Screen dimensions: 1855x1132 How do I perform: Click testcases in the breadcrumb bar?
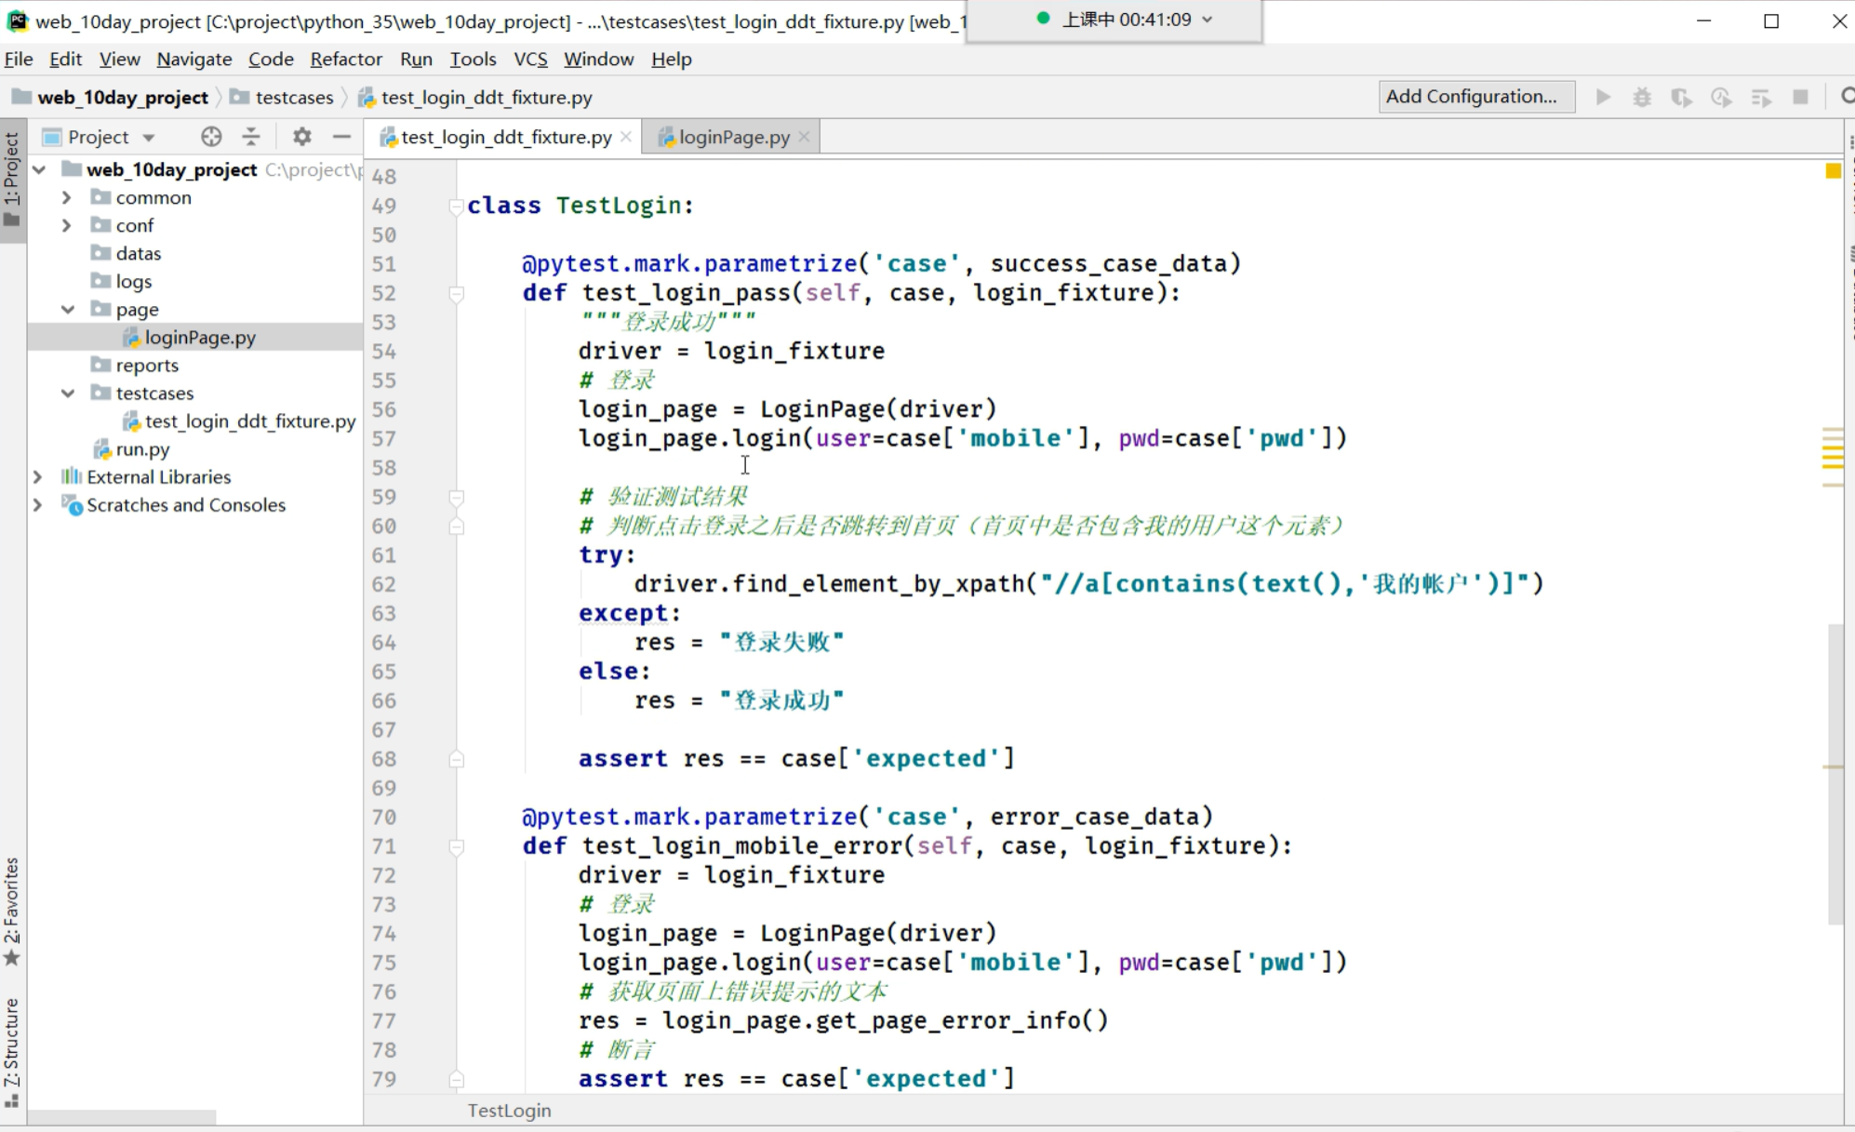pyautogui.click(x=294, y=97)
